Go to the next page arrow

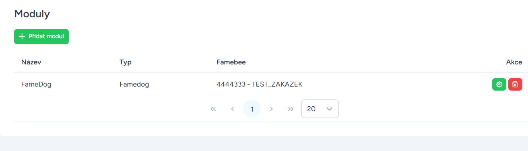click(271, 109)
